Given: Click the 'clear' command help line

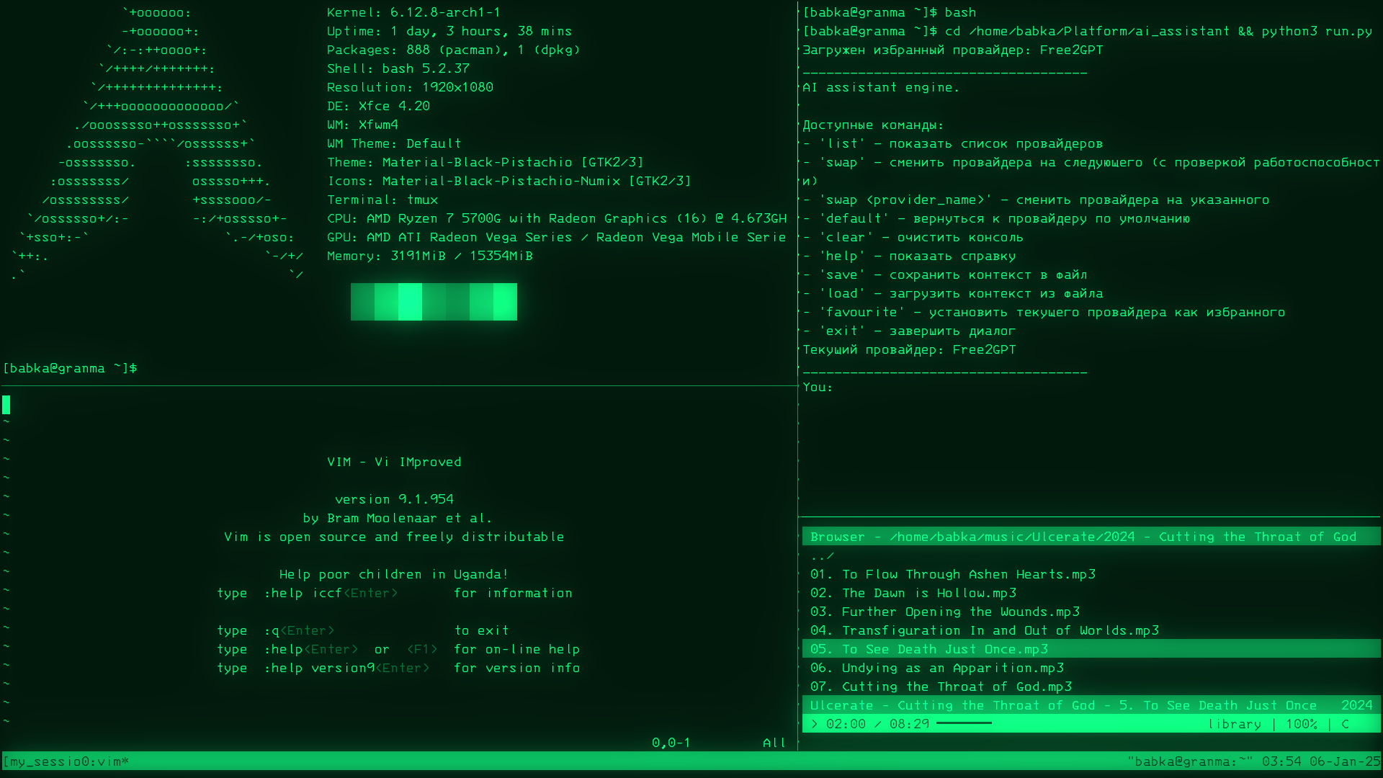Looking at the screenshot, I should pyautogui.click(x=913, y=237).
